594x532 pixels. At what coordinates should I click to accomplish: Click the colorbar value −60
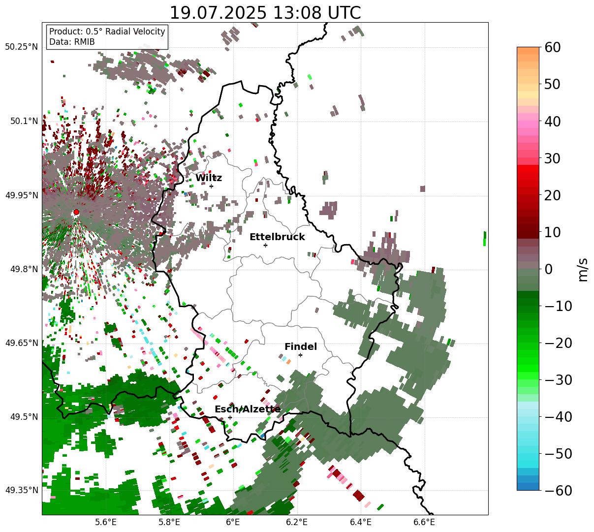tap(558, 491)
